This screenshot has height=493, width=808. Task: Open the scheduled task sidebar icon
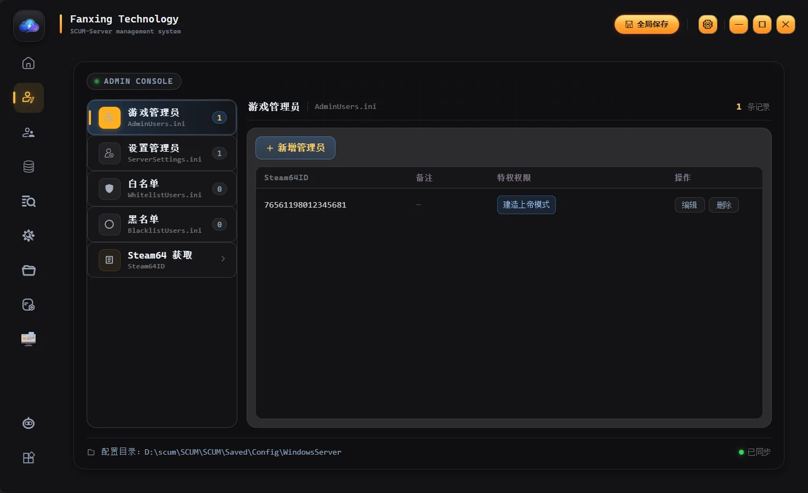click(29, 305)
